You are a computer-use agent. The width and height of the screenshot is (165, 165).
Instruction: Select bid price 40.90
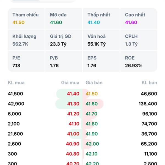[73, 144]
